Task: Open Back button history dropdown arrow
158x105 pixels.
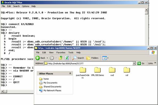Action: tap(47, 58)
